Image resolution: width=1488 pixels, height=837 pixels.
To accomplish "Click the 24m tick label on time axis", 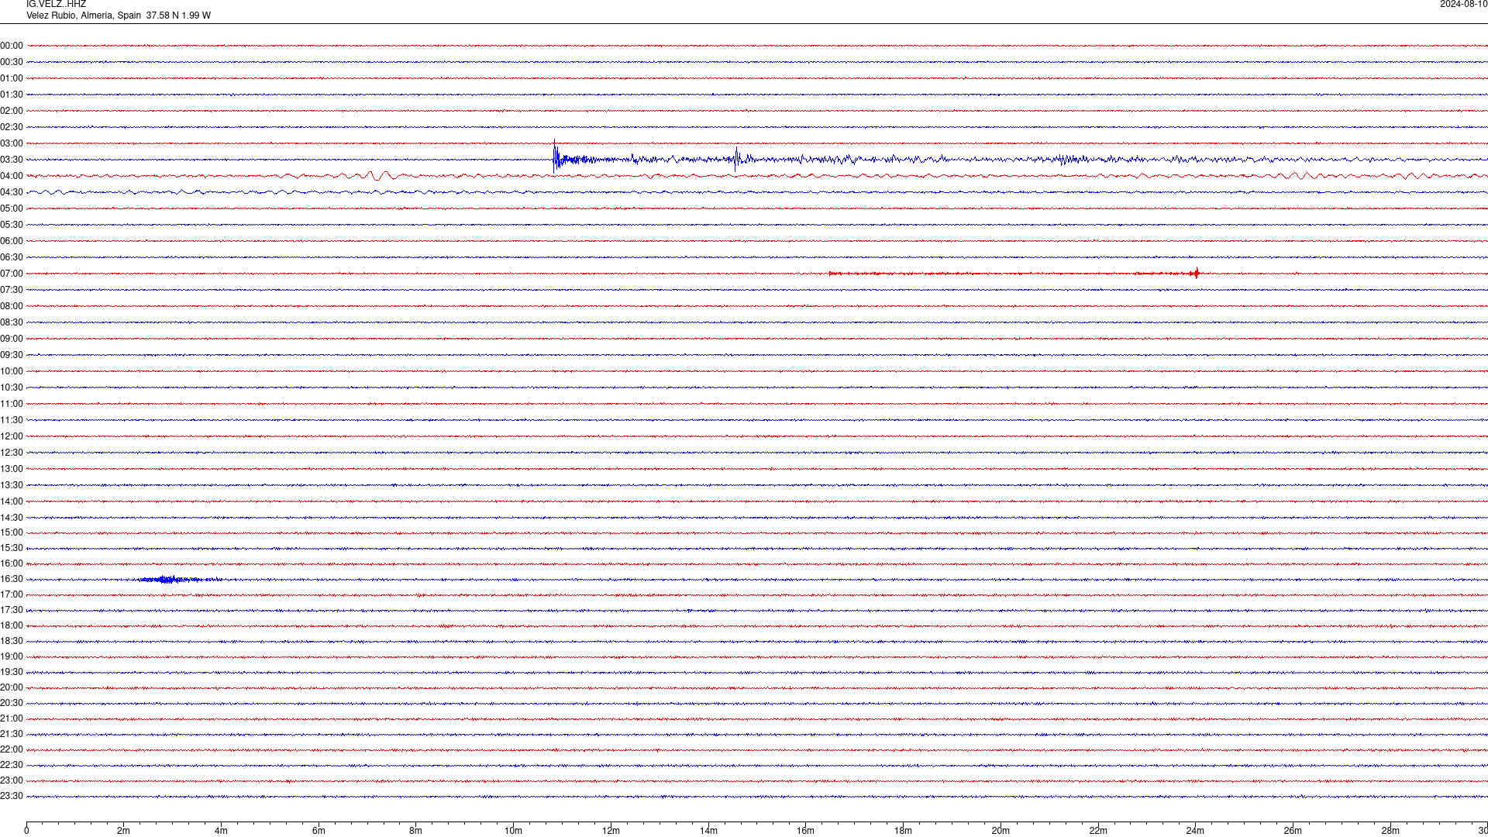I will click(x=1195, y=831).
